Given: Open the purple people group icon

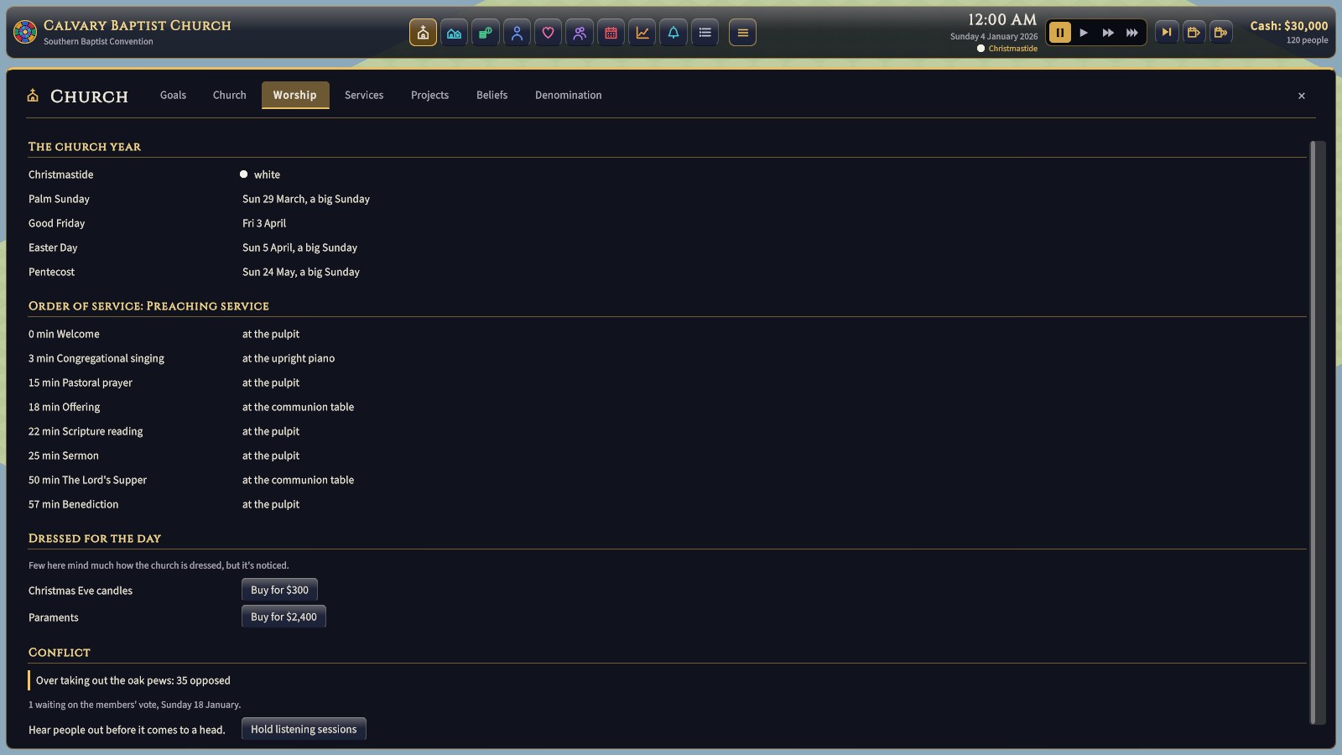Looking at the screenshot, I should click(580, 33).
